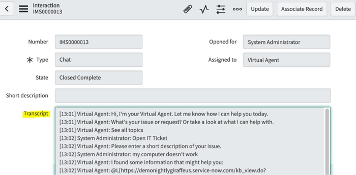The width and height of the screenshot is (356, 175).
Task: Click the highlighted Transcript label
Action: pos(36,114)
